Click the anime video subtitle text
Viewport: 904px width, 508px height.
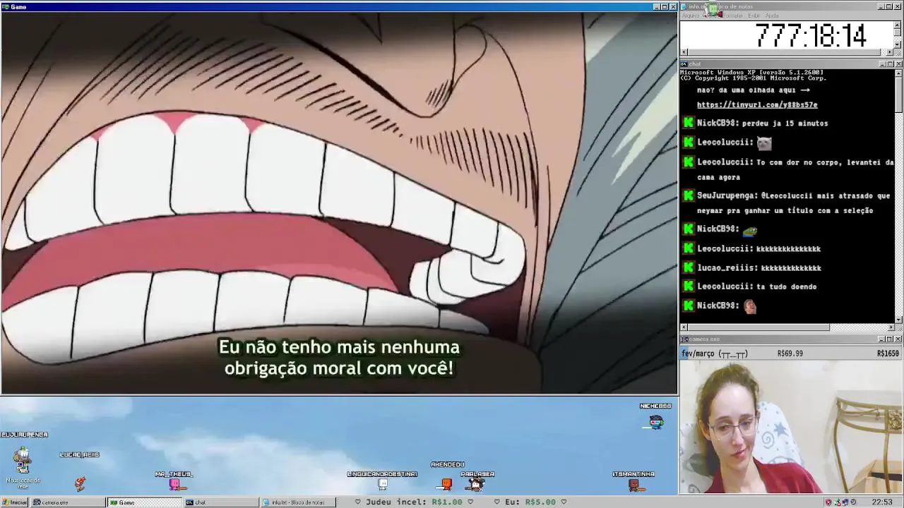pyautogui.click(x=339, y=358)
